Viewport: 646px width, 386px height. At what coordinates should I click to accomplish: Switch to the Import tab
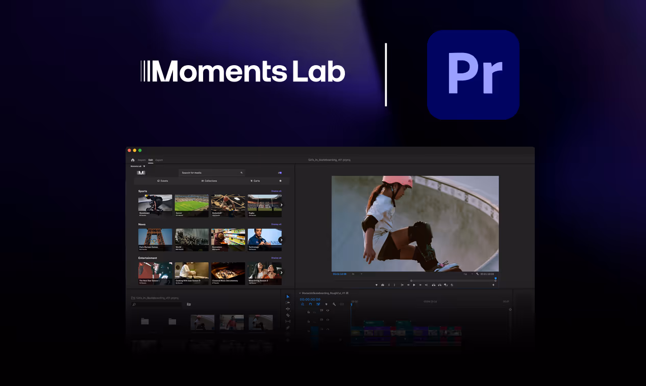tap(141, 160)
